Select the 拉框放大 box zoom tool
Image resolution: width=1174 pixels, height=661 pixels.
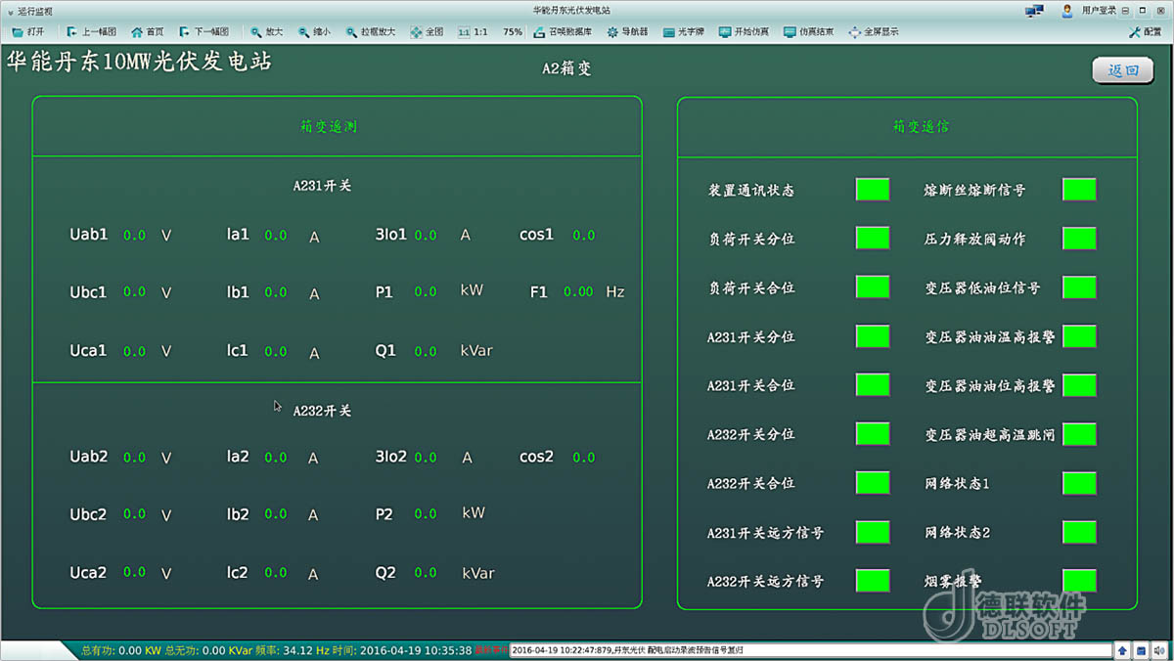(371, 32)
